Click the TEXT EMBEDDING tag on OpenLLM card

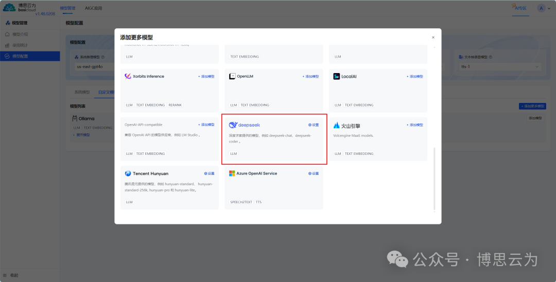click(255, 105)
